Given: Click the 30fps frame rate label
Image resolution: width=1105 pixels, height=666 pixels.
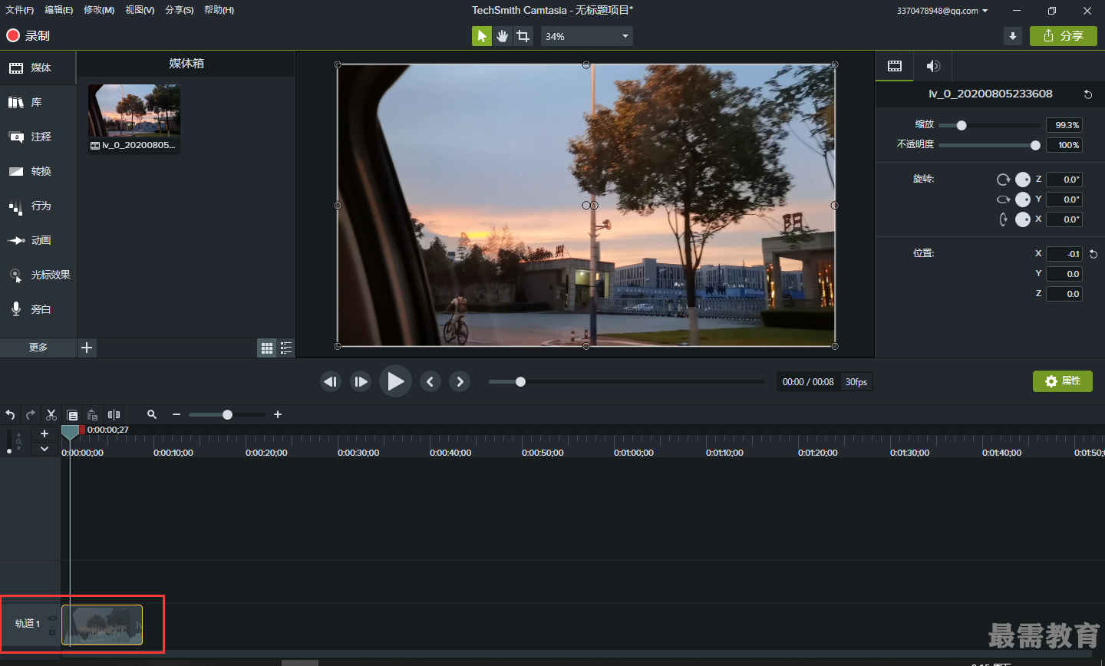Looking at the screenshot, I should coord(856,382).
